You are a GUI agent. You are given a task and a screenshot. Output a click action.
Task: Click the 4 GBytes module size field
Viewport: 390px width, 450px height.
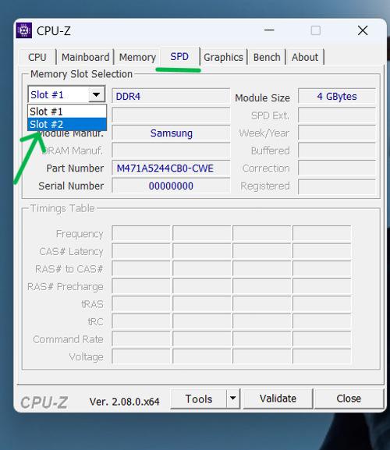tap(337, 96)
